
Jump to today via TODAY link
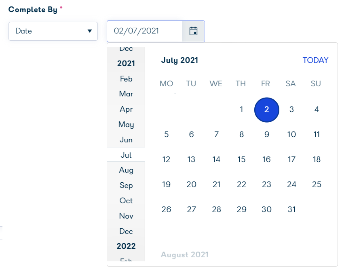pos(315,60)
